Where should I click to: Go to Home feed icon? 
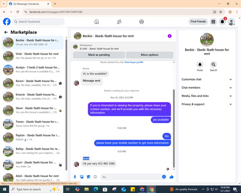(96, 22)
